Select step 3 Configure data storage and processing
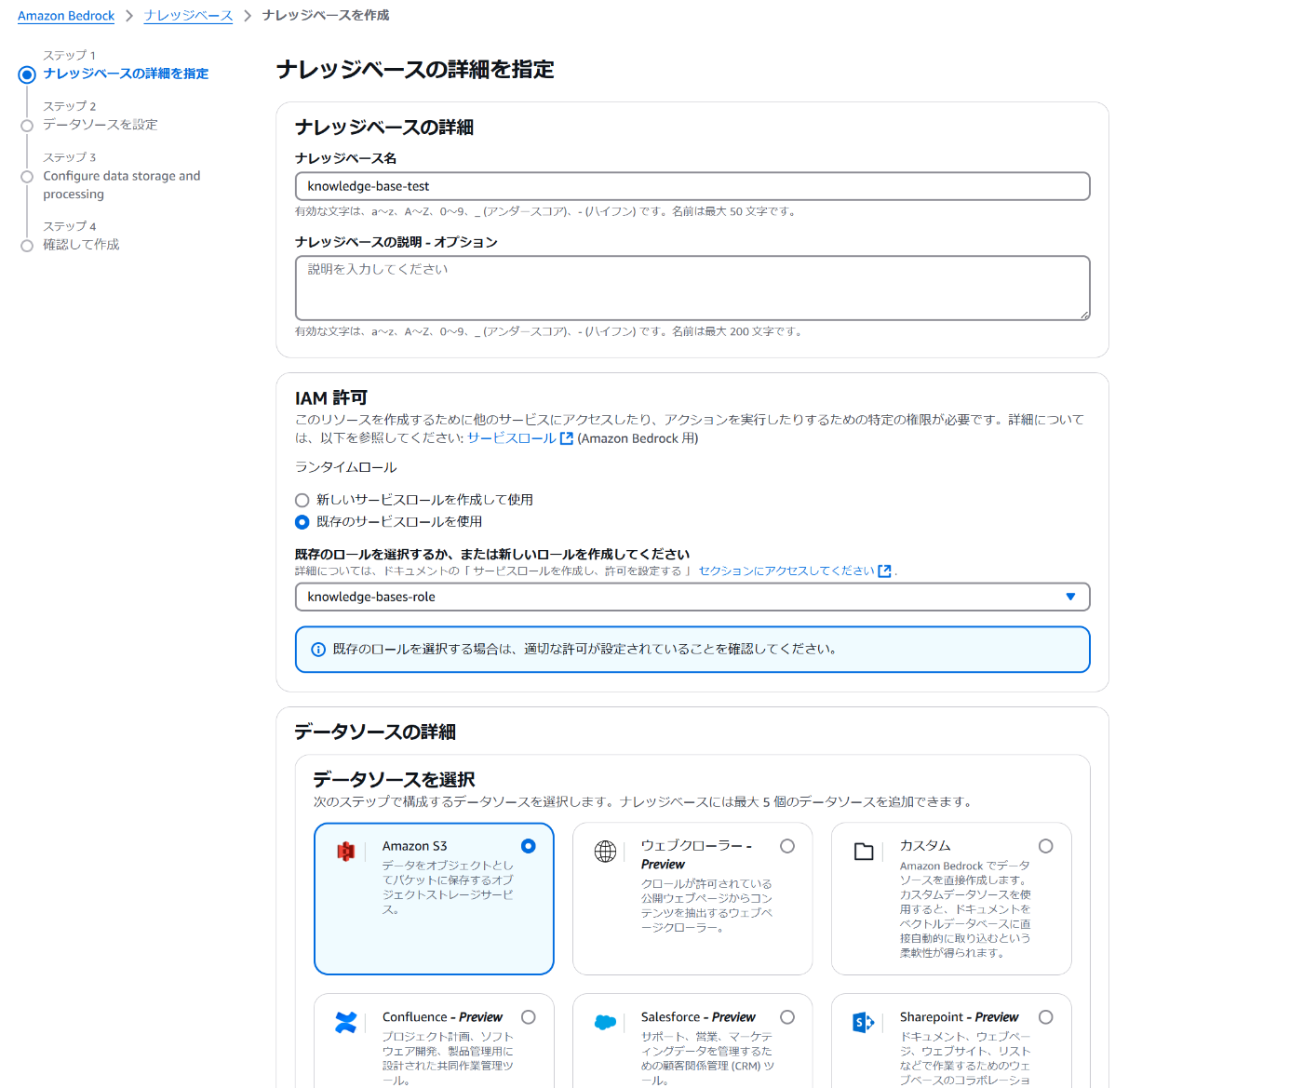Viewport: 1303px width, 1088px height. [x=122, y=184]
